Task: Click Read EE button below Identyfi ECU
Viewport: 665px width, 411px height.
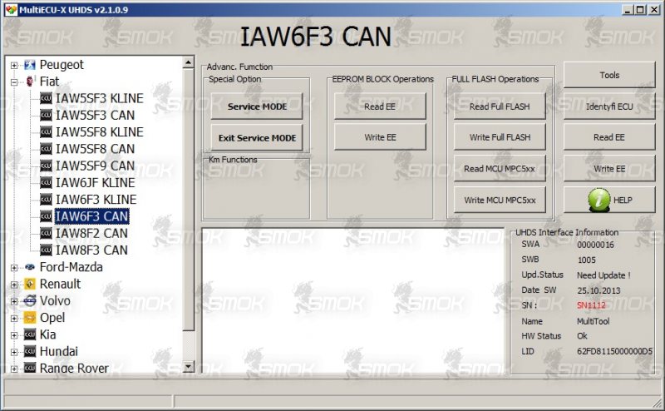Action: coord(609,137)
